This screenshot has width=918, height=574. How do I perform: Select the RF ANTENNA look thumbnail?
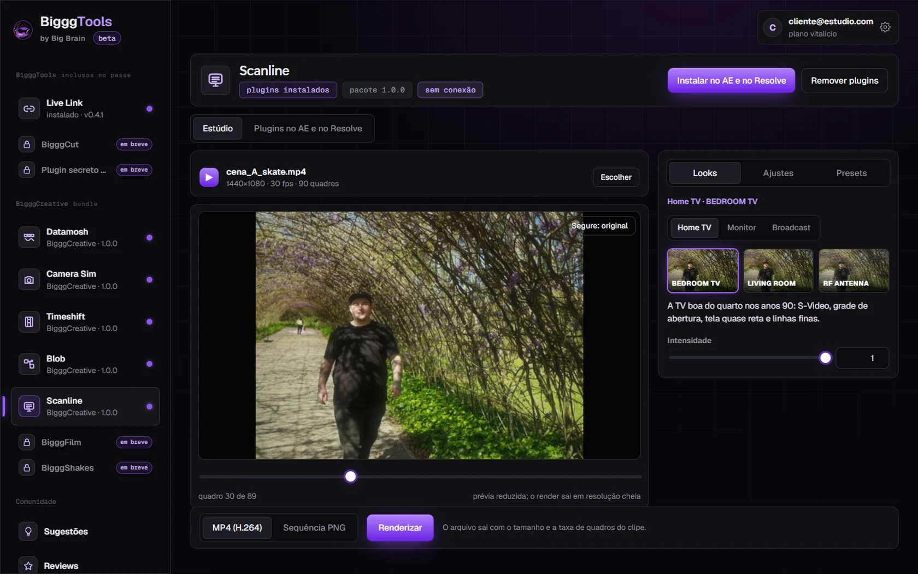pyautogui.click(x=854, y=271)
